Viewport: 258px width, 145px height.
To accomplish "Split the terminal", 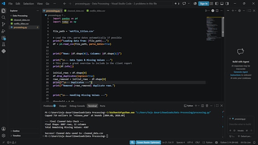I will [203, 106].
